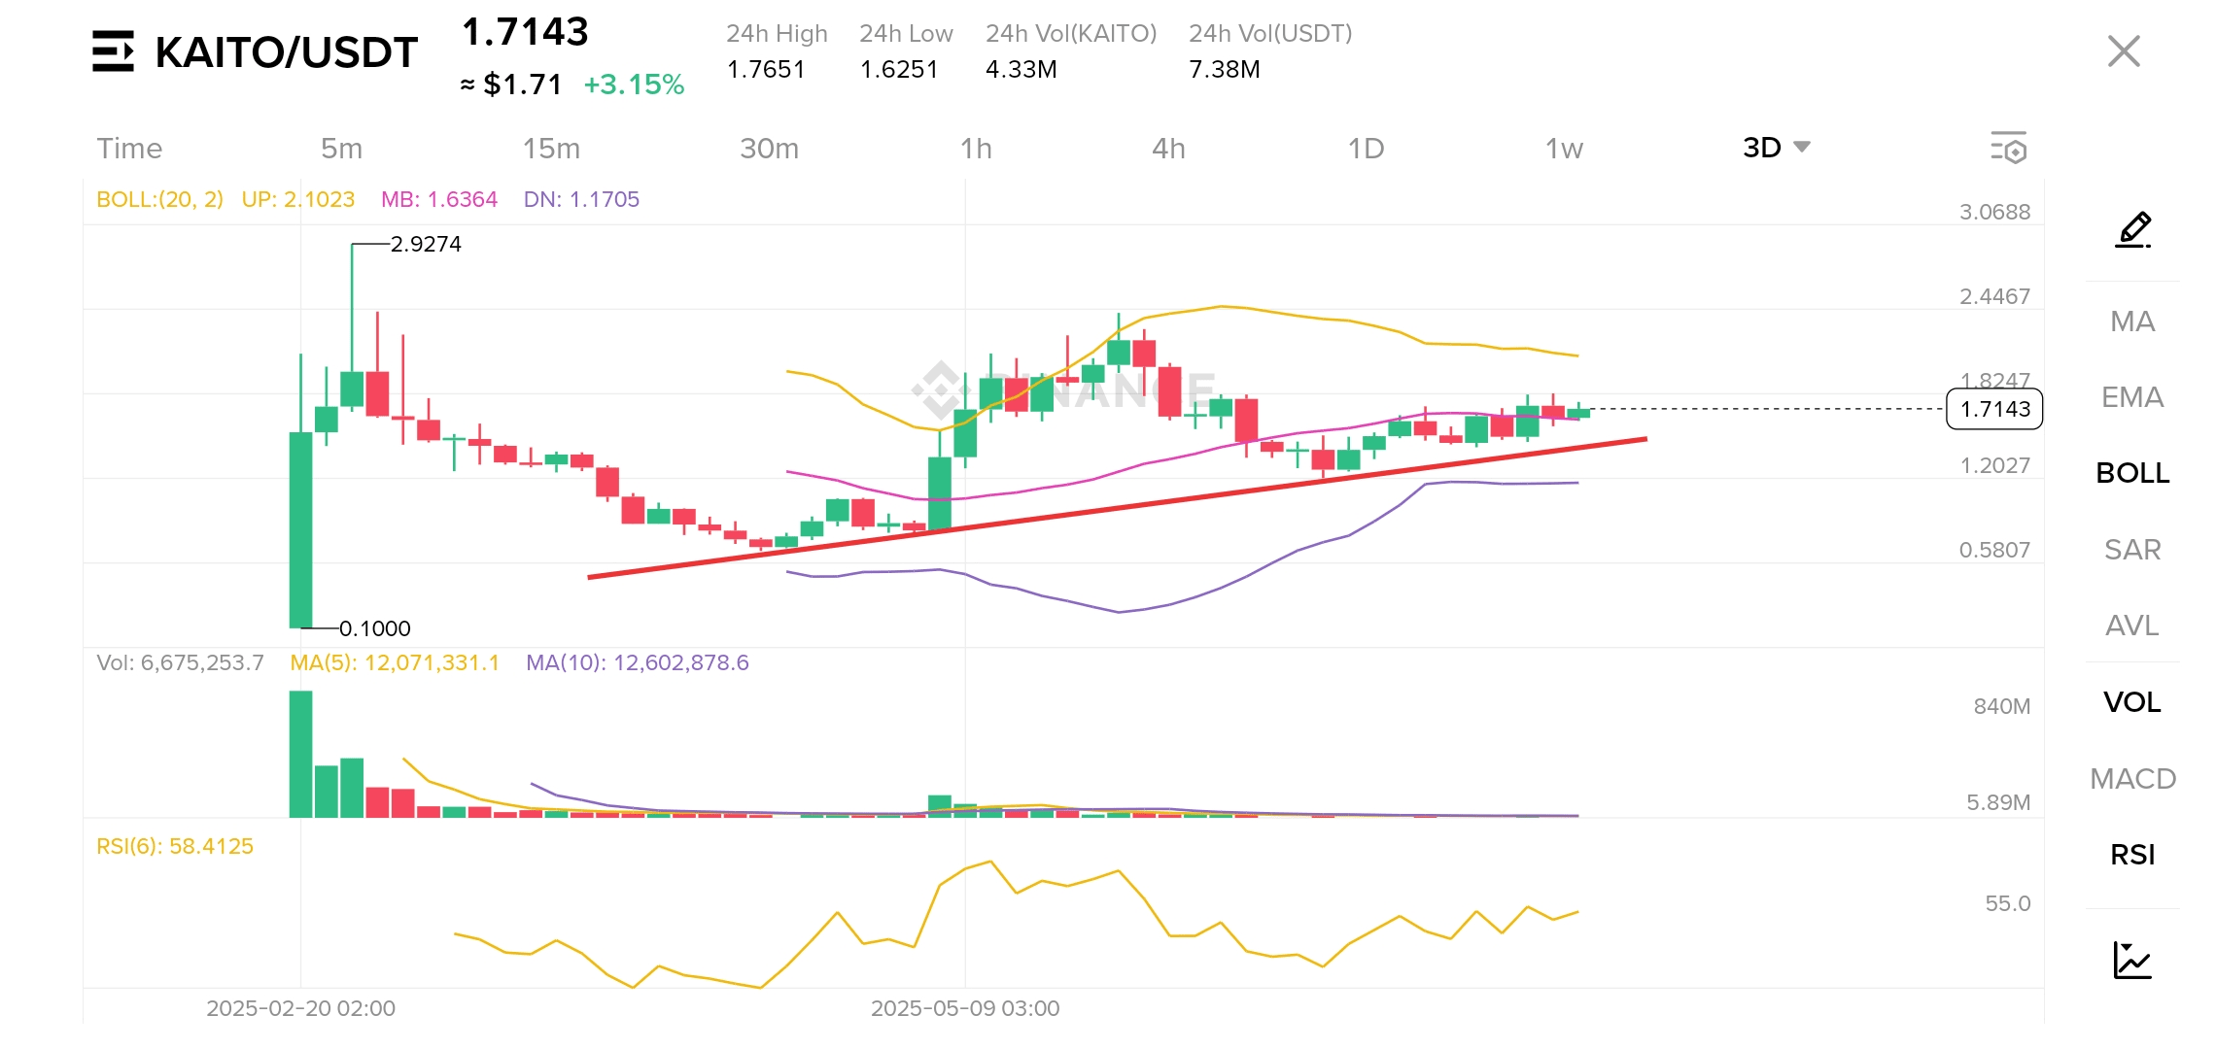Turn on the SAR indicator
Image resolution: width=2216 pixels, height=1049 pixels.
point(2132,550)
